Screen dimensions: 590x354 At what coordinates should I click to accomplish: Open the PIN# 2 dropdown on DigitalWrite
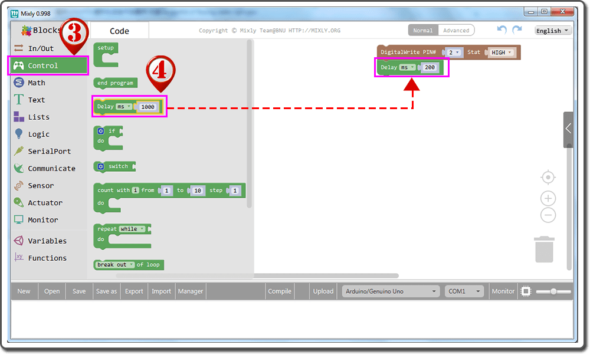(454, 53)
